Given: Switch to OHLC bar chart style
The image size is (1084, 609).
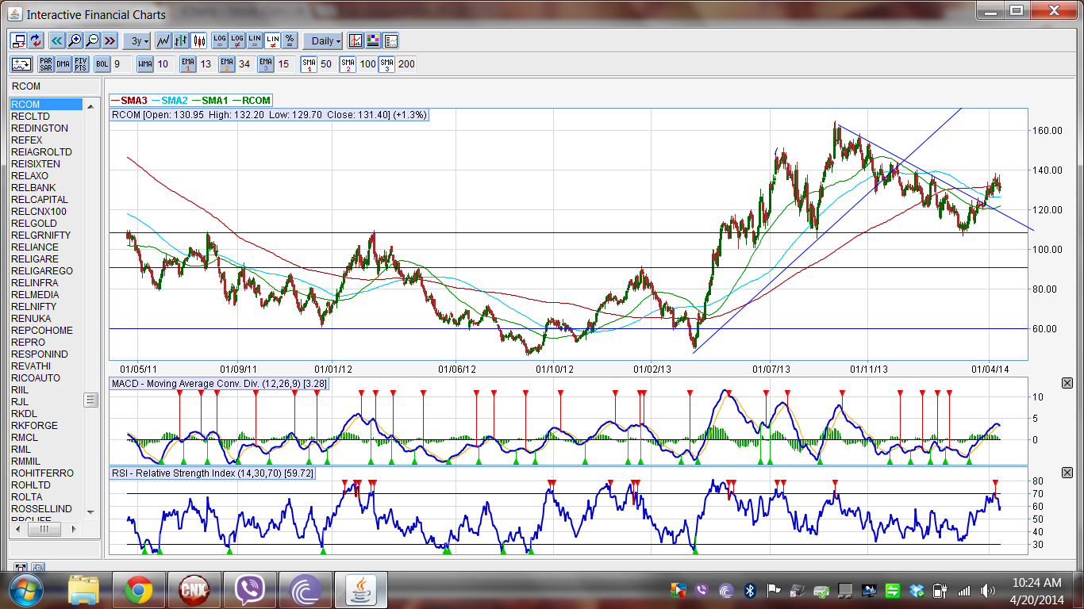Looking at the screenshot, I should pos(181,40).
